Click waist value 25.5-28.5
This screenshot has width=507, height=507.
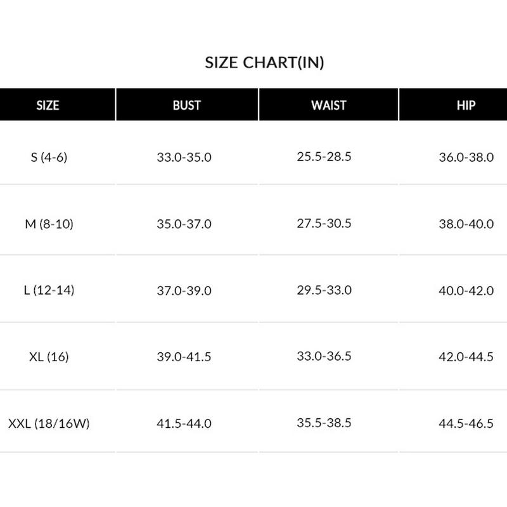pyautogui.click(x=324, y=156)
